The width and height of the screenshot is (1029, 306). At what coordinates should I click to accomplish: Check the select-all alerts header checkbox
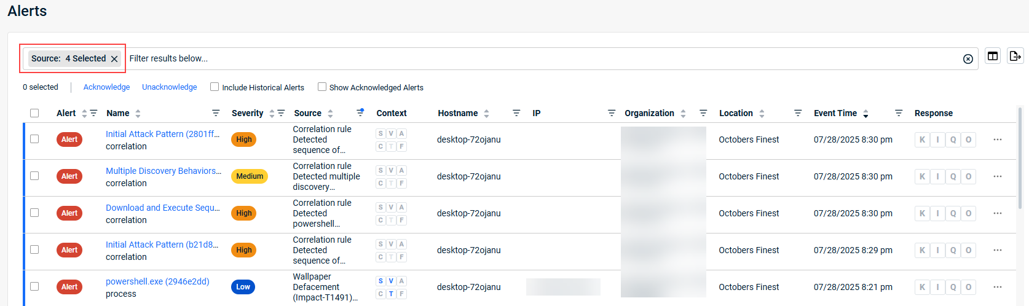point(34,113)
